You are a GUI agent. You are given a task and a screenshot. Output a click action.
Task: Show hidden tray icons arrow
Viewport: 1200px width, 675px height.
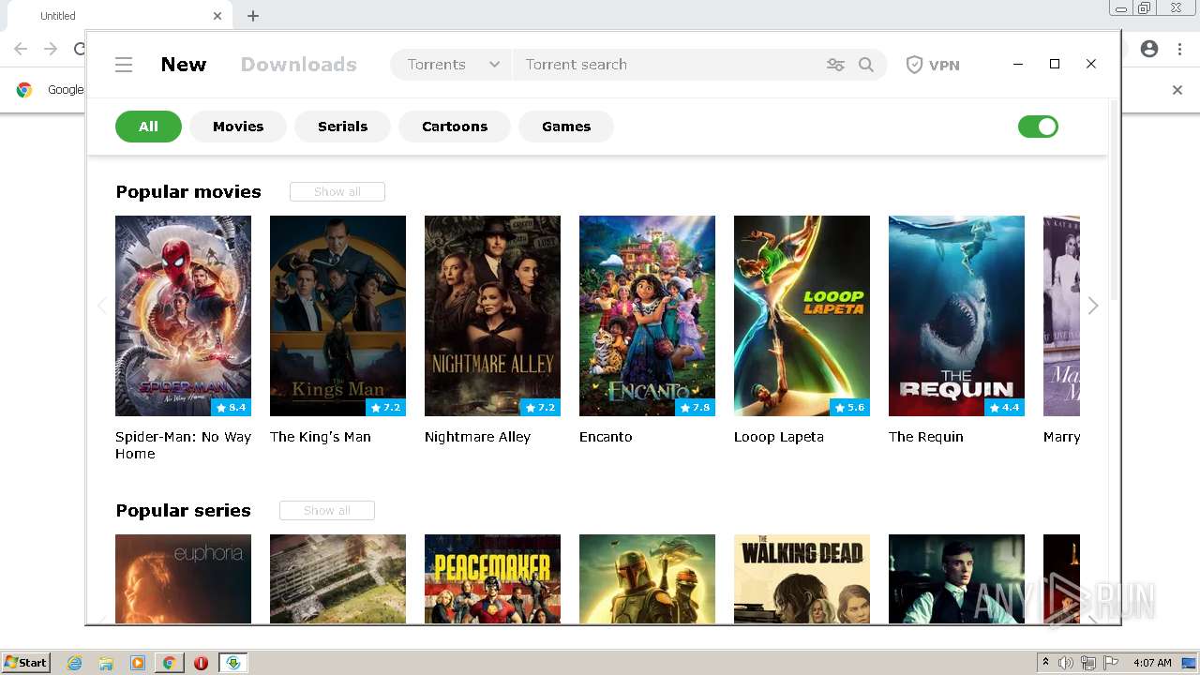pyautogui.click(x=1045, y=663)
